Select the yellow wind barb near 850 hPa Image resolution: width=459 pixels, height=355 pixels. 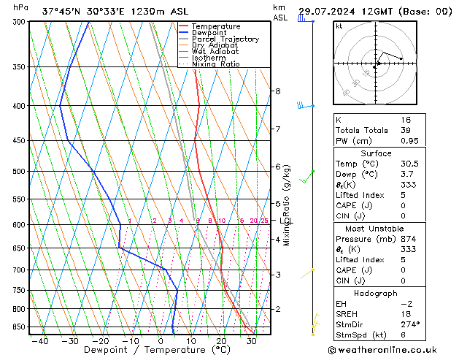315,321
